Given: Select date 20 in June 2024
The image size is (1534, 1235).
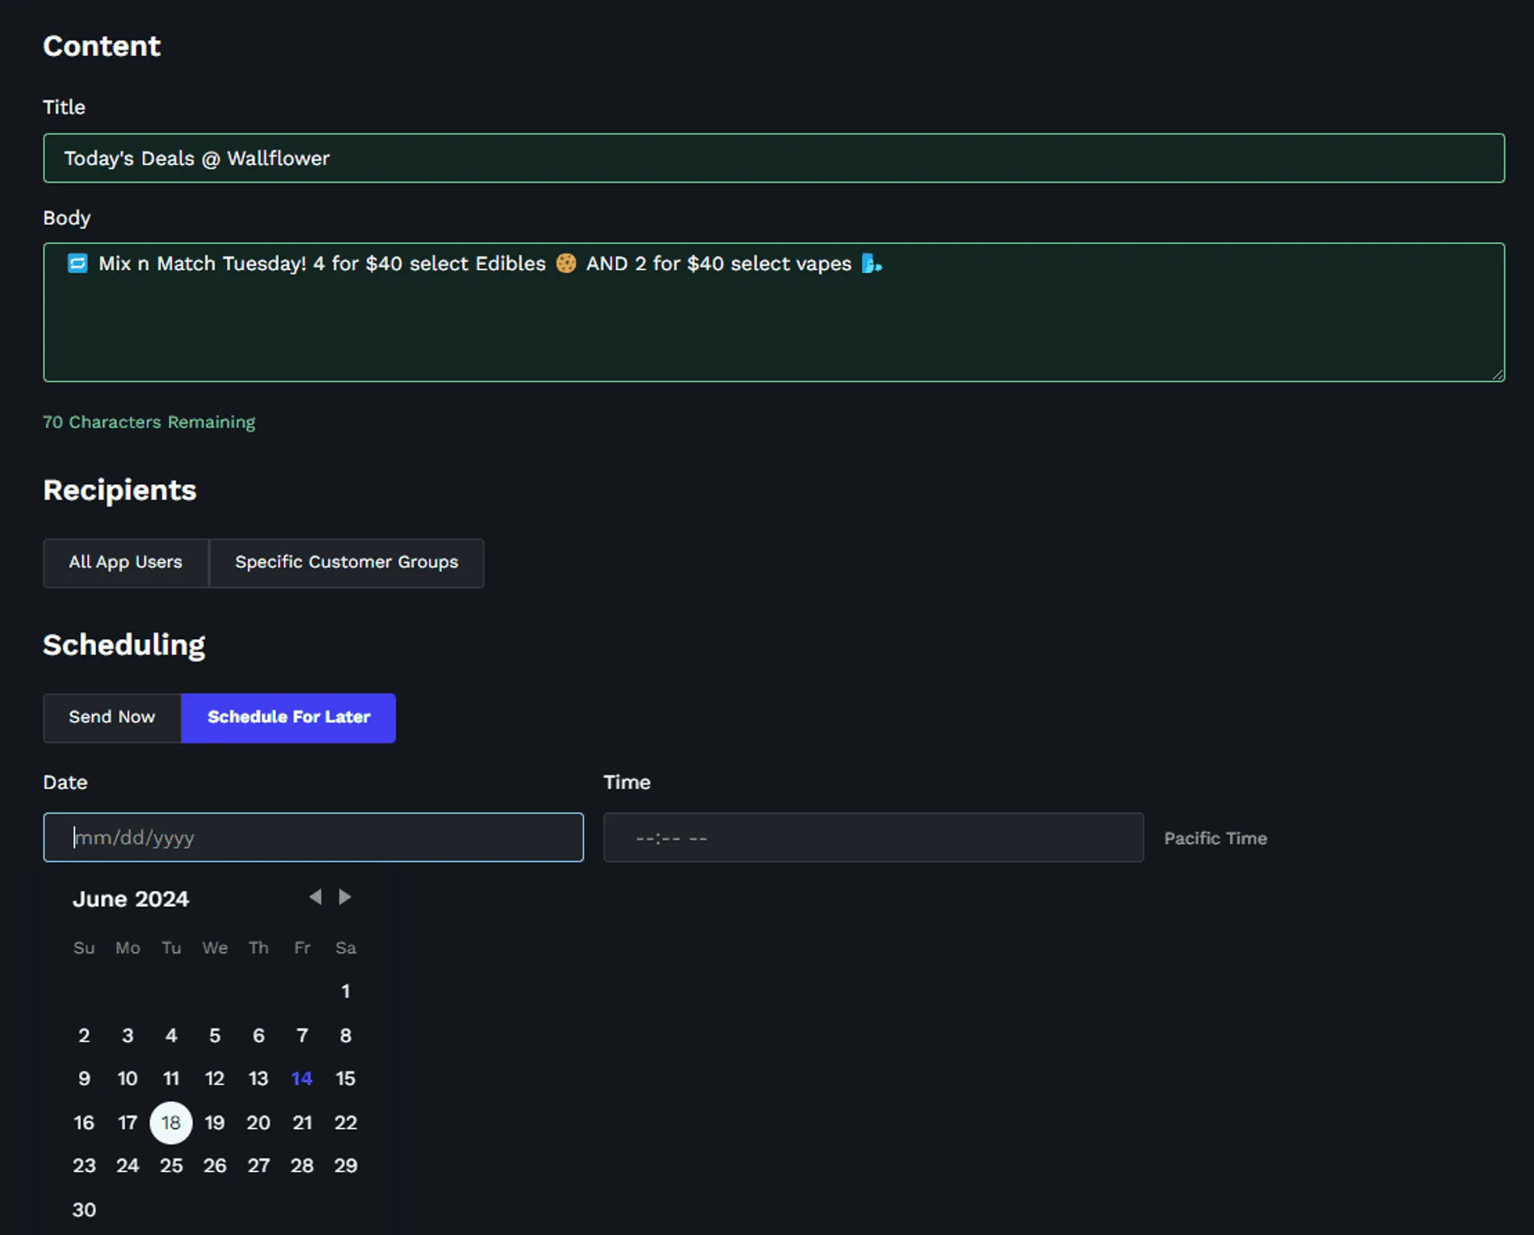Looking at the screenshot, I should (x=258, y=1123).
